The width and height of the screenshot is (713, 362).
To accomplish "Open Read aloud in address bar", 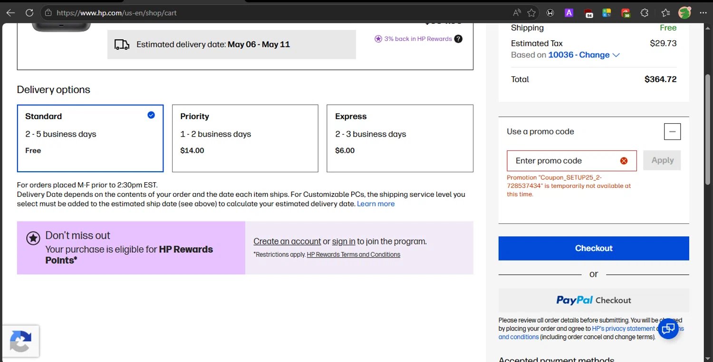I will (x=517, y=13).
